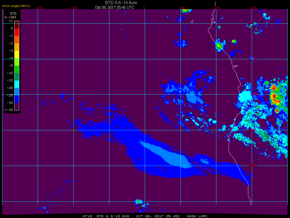Click the "BTD 6.8–10.8um" title text
This screenshot has height=218, width=290.
(121, 3)
